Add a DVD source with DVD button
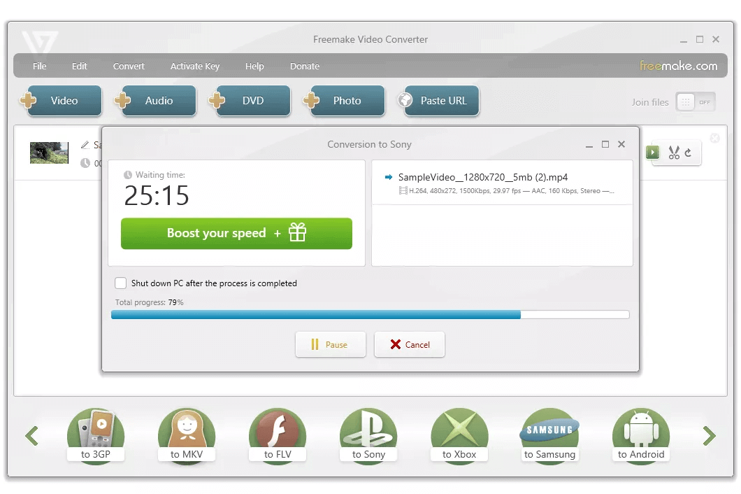The width and height of the screenshot is (741, 494). pos(253,100)
